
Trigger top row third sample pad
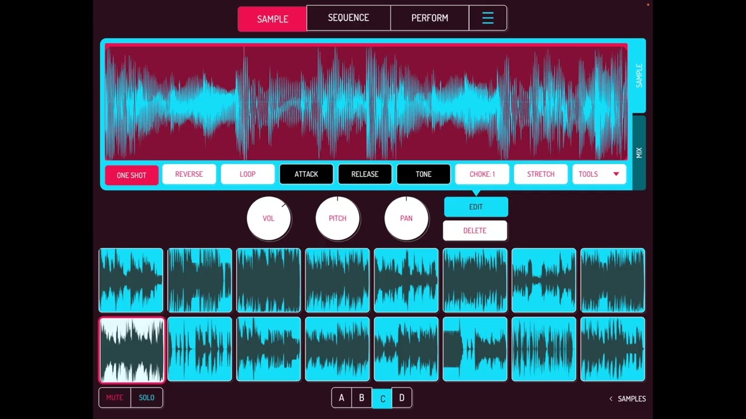pos(269,280)
